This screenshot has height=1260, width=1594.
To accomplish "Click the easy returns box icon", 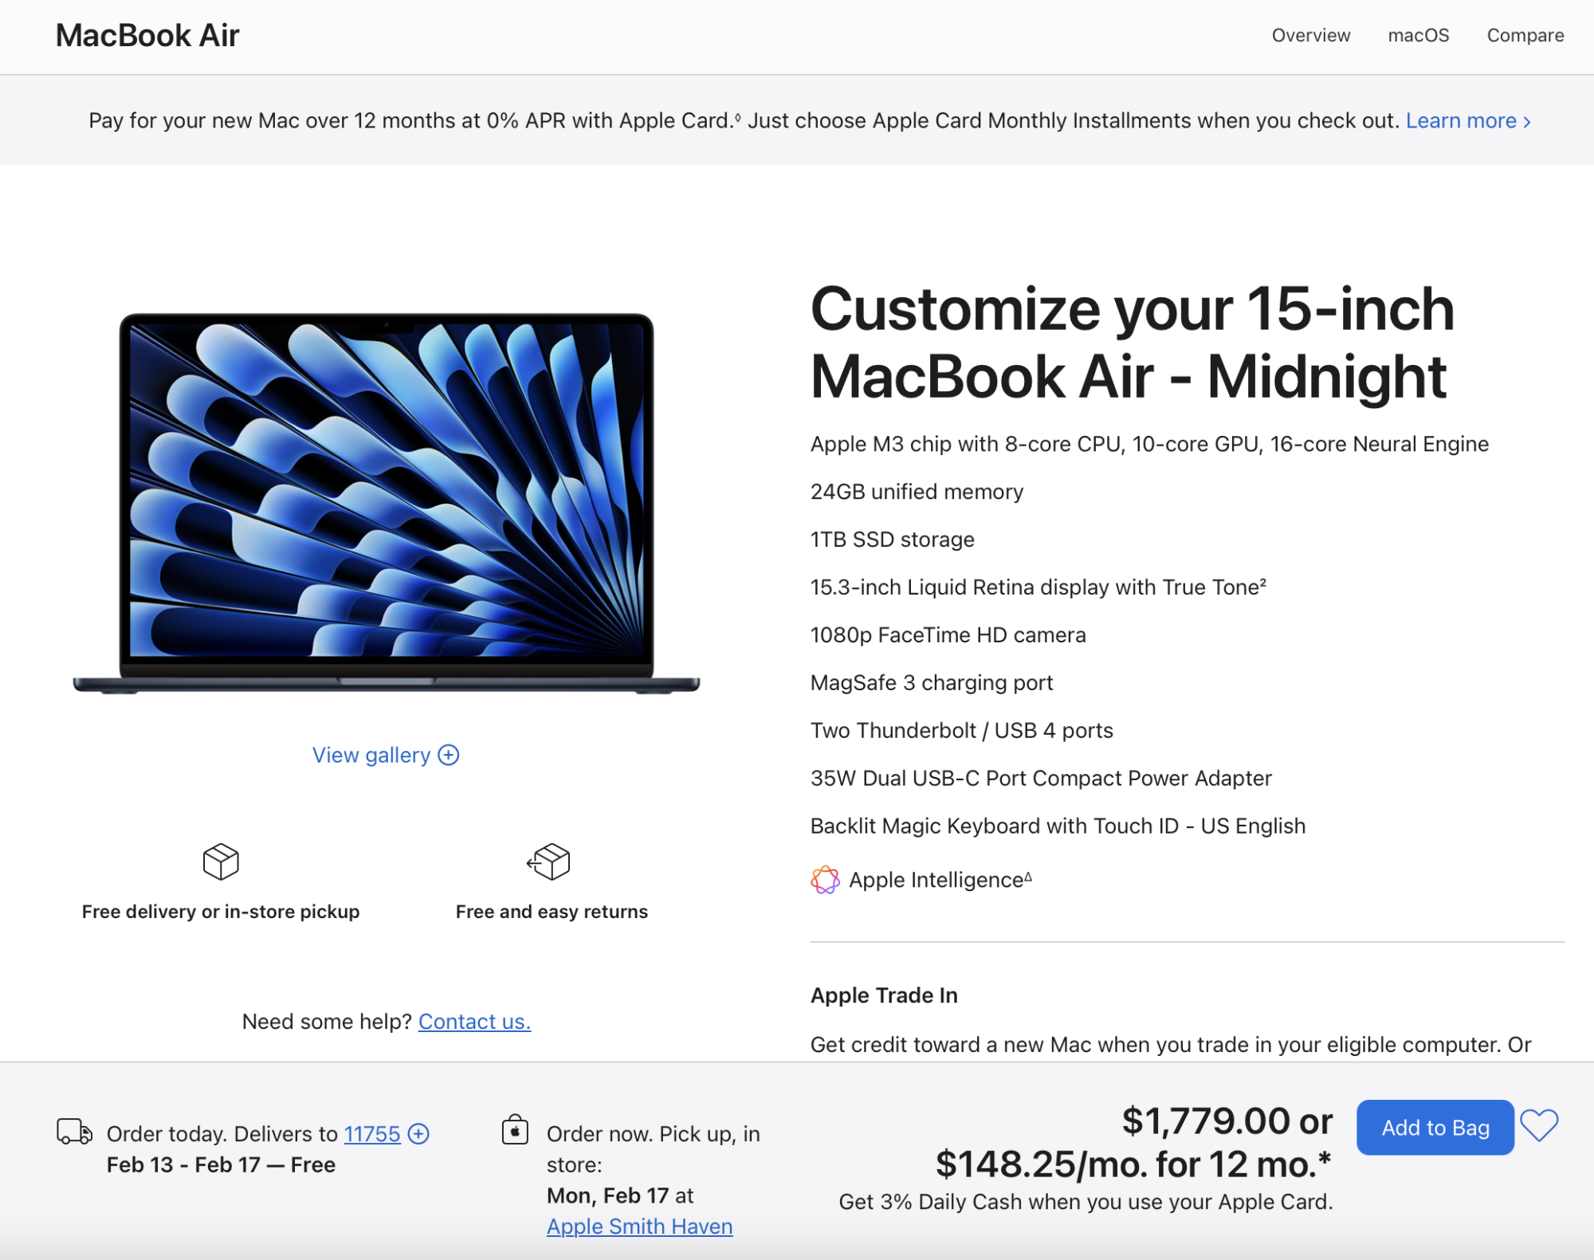I will coord(549,862).
